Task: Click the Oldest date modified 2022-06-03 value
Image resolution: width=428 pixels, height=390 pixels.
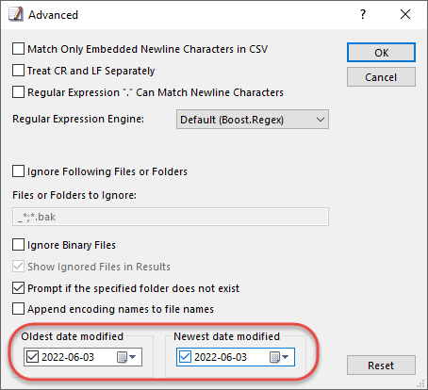Action: (68, 357)
